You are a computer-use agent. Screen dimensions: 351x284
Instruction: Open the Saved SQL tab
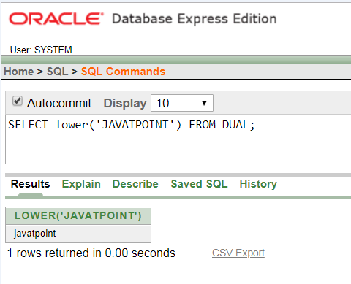pos(200,184)
